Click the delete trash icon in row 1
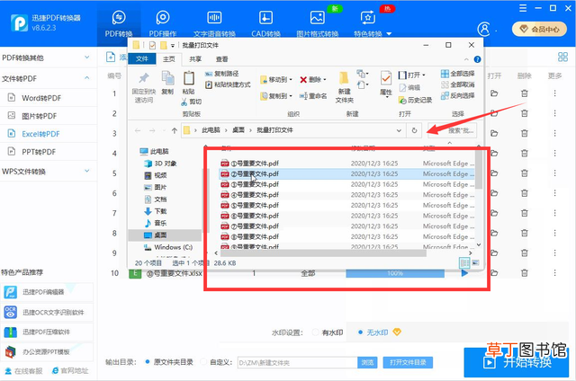The width and height of the screenshot is (576, 381). coord(524,93)
